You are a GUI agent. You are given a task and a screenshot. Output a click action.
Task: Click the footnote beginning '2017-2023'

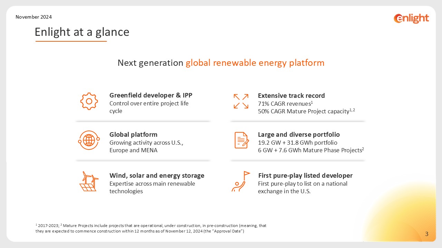pyautogui.click(x=151, y=228)
